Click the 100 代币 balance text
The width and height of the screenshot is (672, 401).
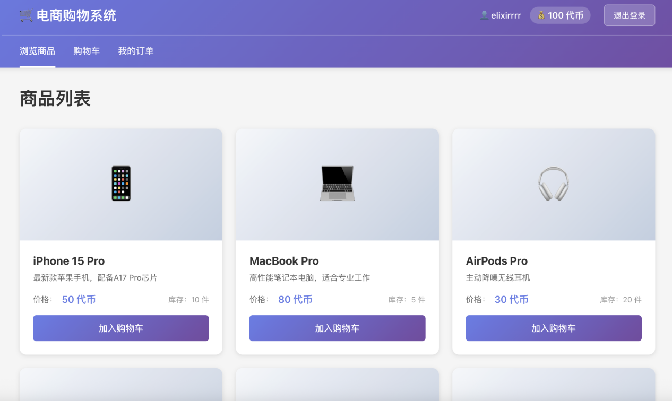pyautogui.click(x=566, y=15)
